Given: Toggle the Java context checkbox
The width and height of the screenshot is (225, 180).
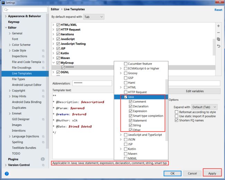Looking at the screenshot, I should click(126, 97).
